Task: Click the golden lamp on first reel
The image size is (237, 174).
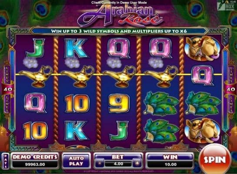Action: (36, 76)
